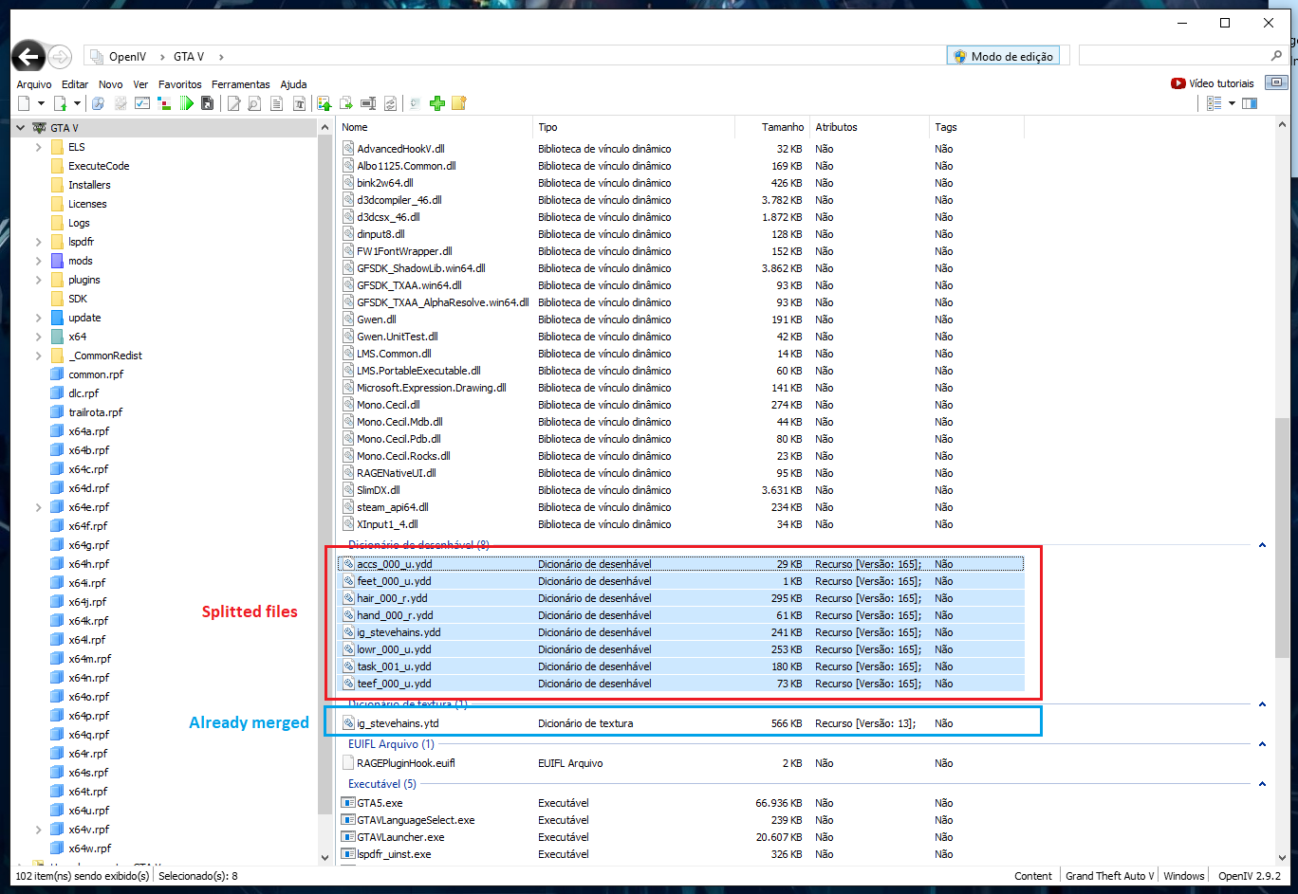Click the color blocks with green arrow icon
The height and width of the screenshot is (894, 1298).
pos(324,103)
